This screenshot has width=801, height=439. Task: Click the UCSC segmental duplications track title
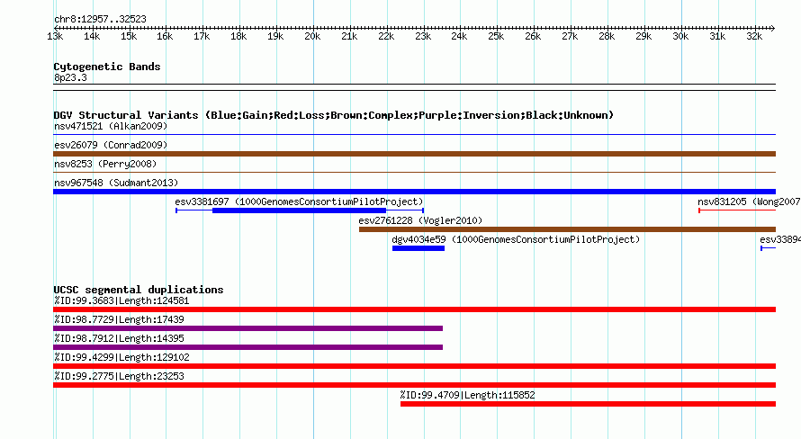[139, 290]
